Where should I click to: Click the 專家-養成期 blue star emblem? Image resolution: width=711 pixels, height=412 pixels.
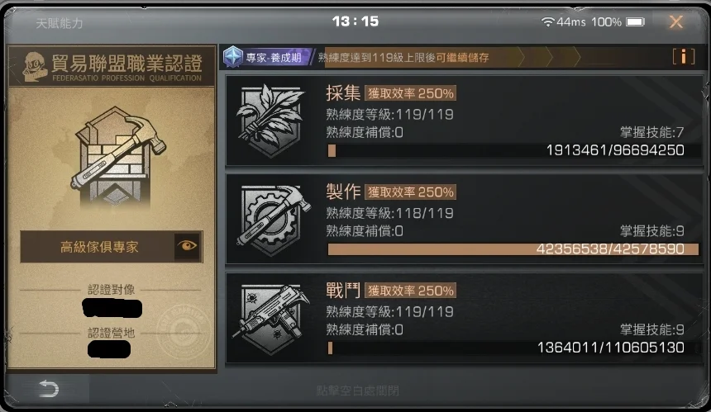click(x=233, y=57)
